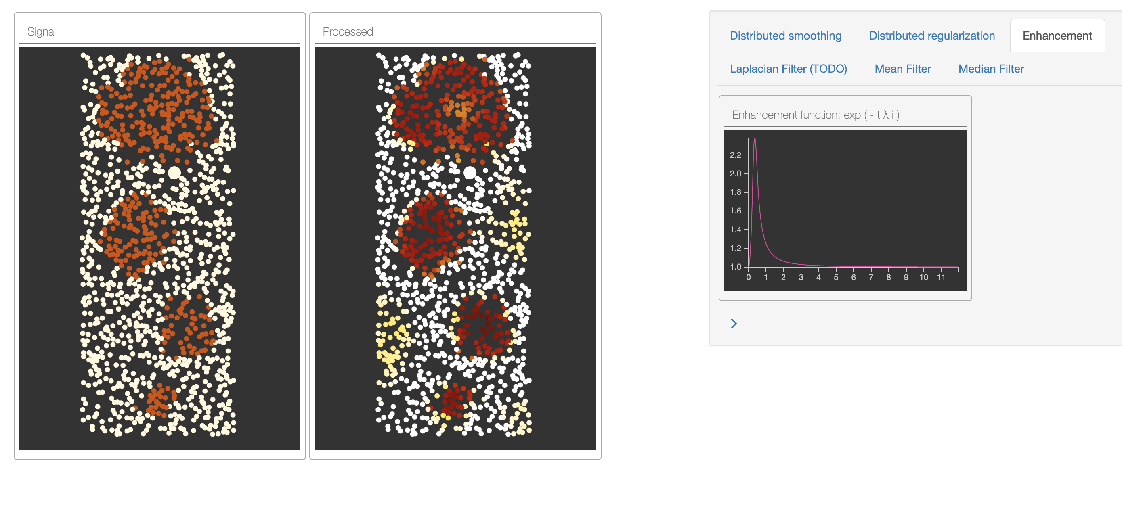Switch to Distributed regularization tab
This screenshot has height=506, width=1122.
pos(932,36)
